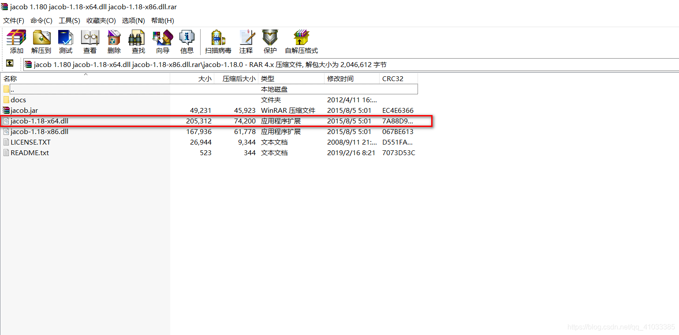
Task: Select README.txt file name
Action: [30, 153]
